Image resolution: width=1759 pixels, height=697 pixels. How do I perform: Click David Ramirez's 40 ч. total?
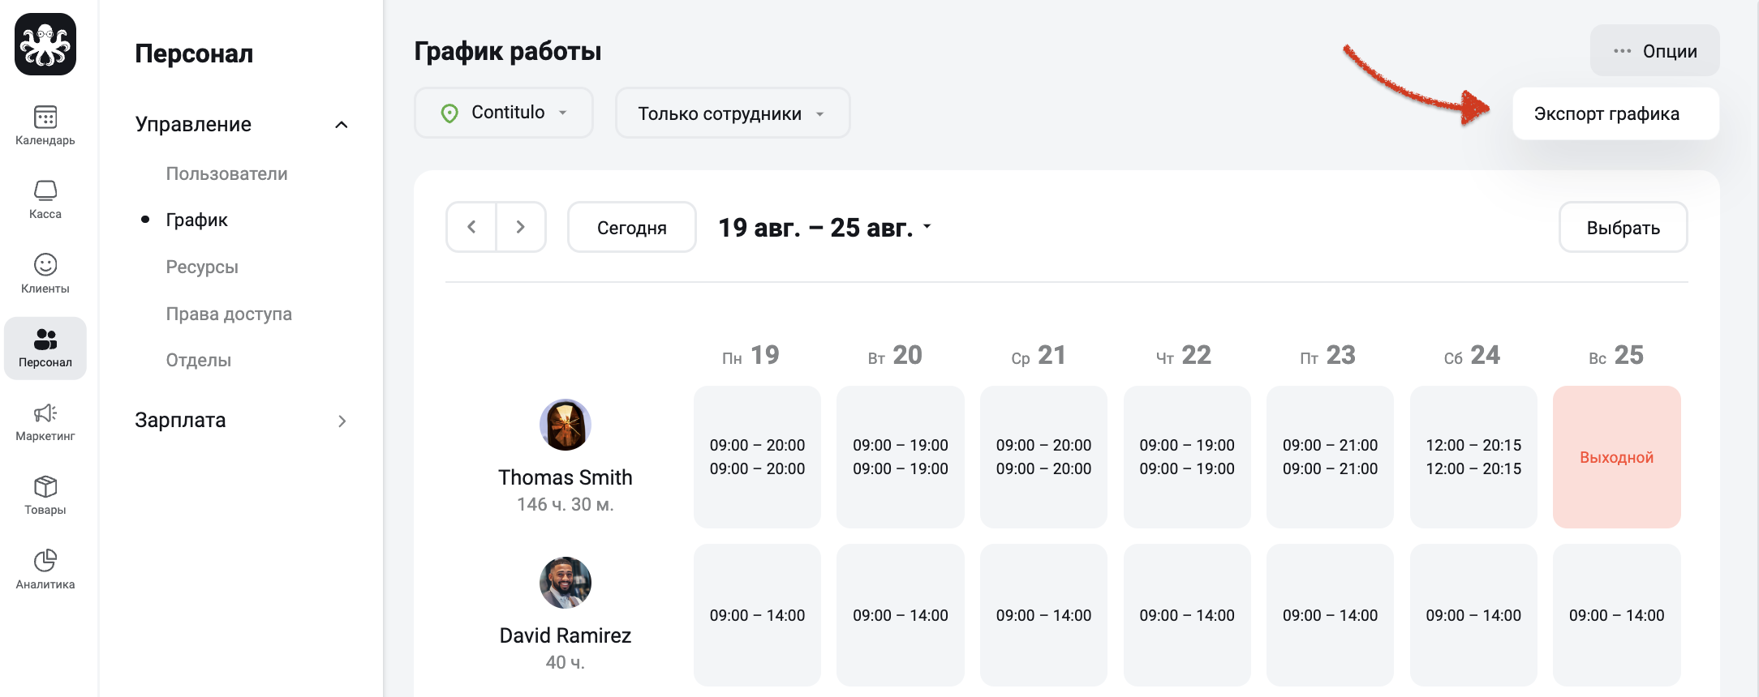[x=566, y=663]
